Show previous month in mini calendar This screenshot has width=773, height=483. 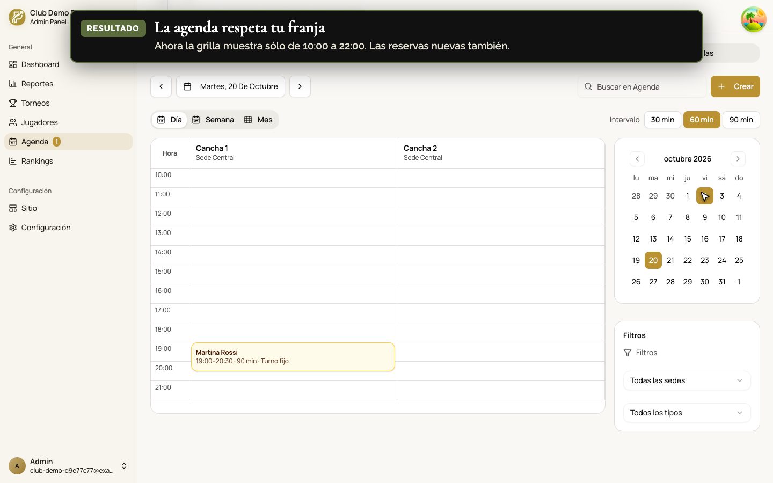[x=637, y=159]
